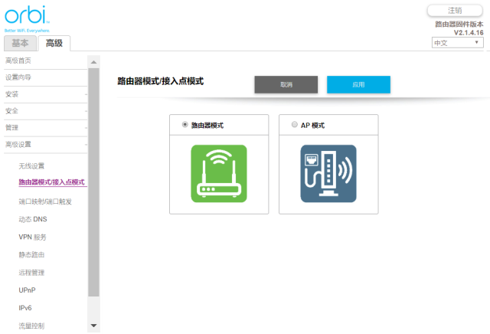Click the 应用 button
The image size is (490, 334).
pyautogui.click(x=358, y=84)
